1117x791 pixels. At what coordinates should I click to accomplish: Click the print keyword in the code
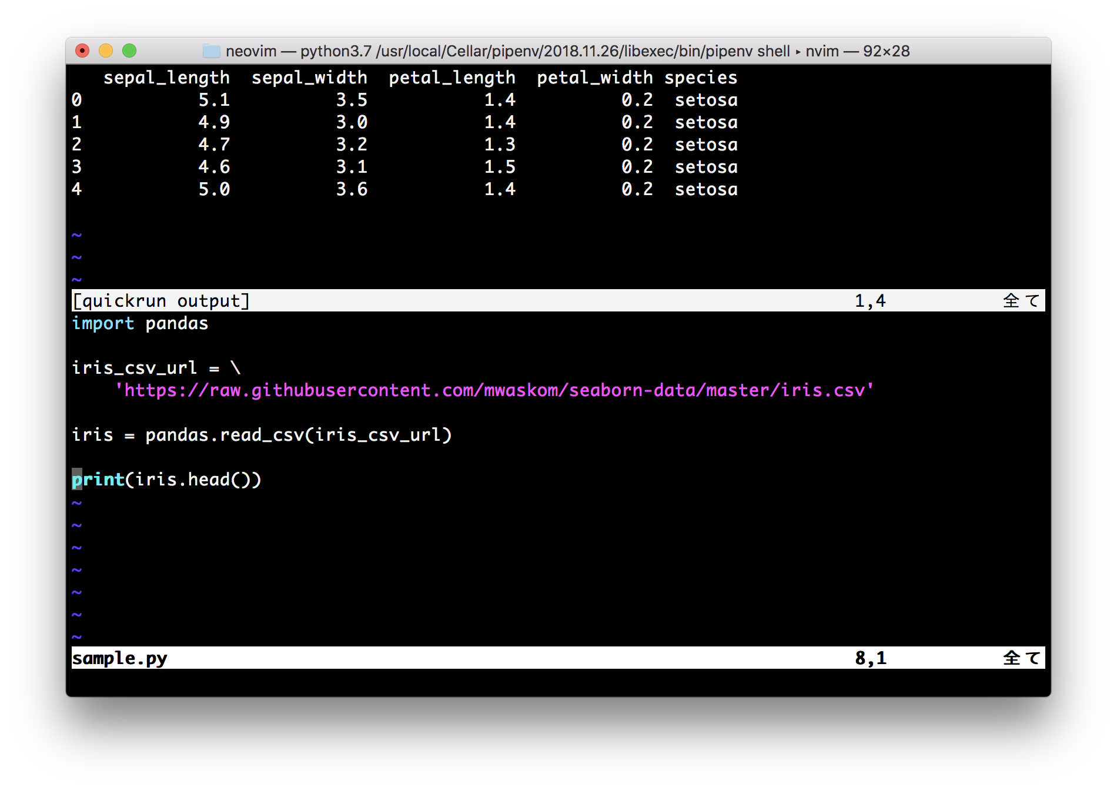click(x=98, y=480)
